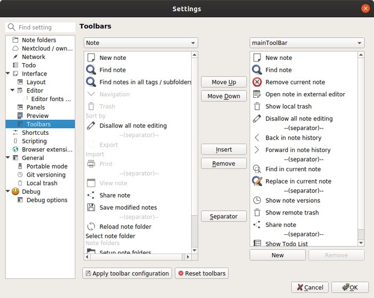Click the Find in current note icon
Viewport: 374px width, 298px height.
click(x=257, y=169)
